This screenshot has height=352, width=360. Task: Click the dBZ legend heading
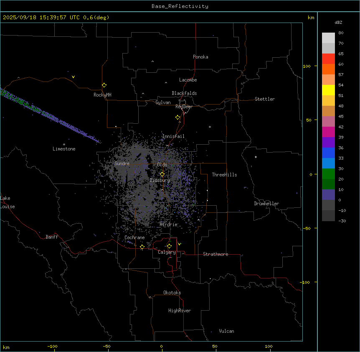pos(338,22)
